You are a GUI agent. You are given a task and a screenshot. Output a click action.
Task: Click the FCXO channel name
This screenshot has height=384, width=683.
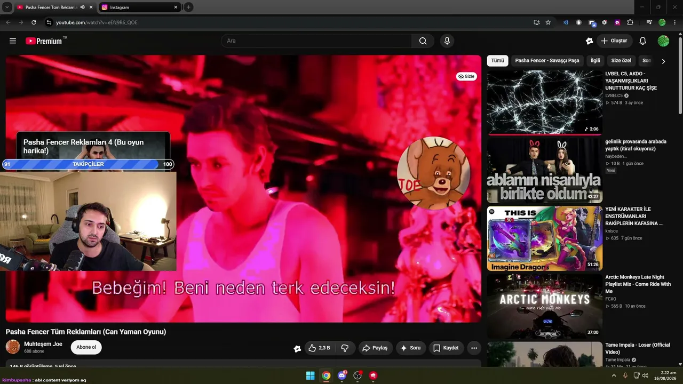click(610, 299)
